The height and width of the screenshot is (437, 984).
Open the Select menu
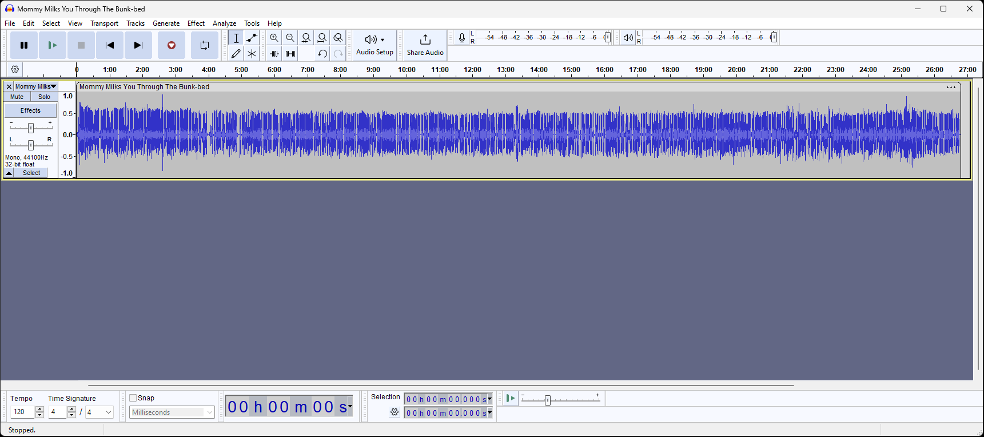click(51, 23)
